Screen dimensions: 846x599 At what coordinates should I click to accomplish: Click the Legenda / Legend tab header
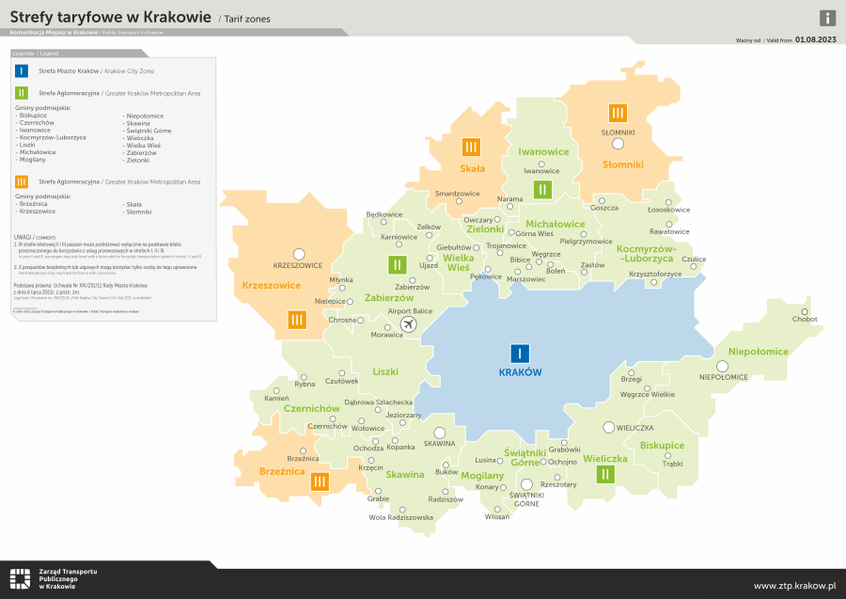point(36,54)
